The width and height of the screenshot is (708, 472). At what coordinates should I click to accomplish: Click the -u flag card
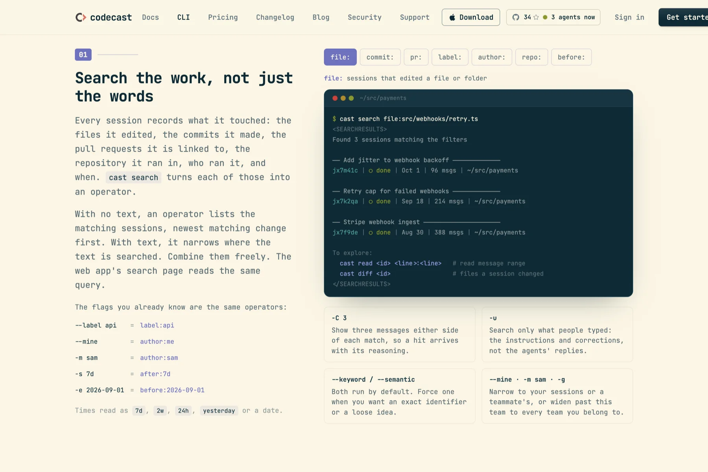pyautogui.click(x=557, y=334)
